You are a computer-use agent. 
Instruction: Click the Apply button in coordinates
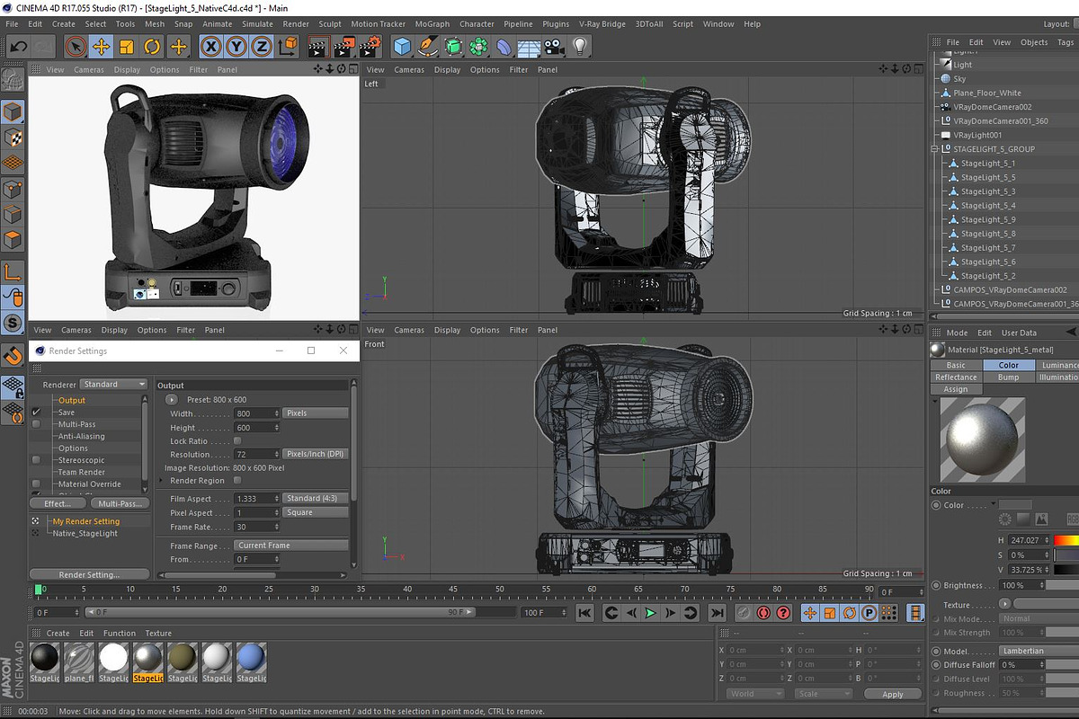tap(893, 695)
